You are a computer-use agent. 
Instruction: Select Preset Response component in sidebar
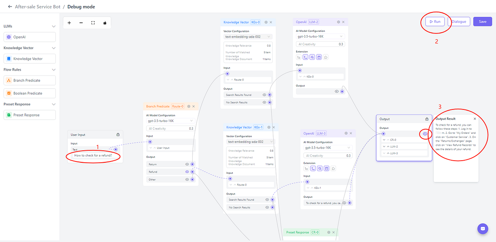pyautogui.click(x=29, y=115)
